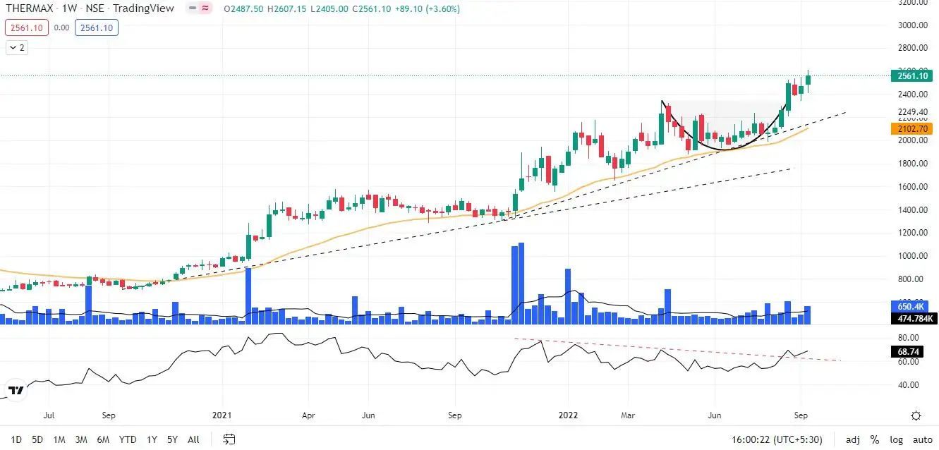The image size is (939, 450).
Task: Toggle the countdown price label 2561.10
Action: [96, 29]
